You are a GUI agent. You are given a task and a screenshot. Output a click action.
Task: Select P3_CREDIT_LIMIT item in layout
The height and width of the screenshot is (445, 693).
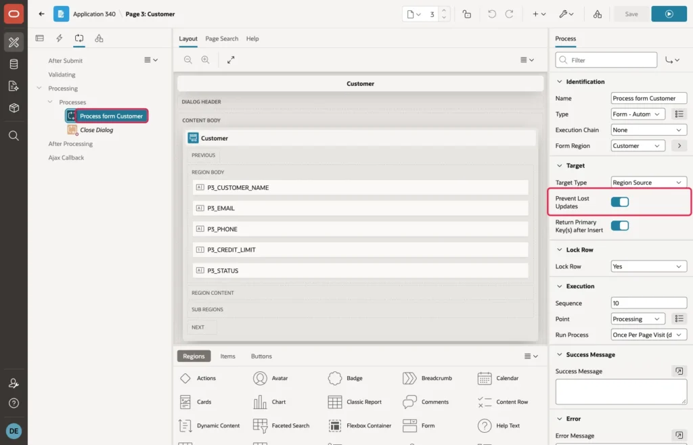pyautogui.click(x=360, y=250)
